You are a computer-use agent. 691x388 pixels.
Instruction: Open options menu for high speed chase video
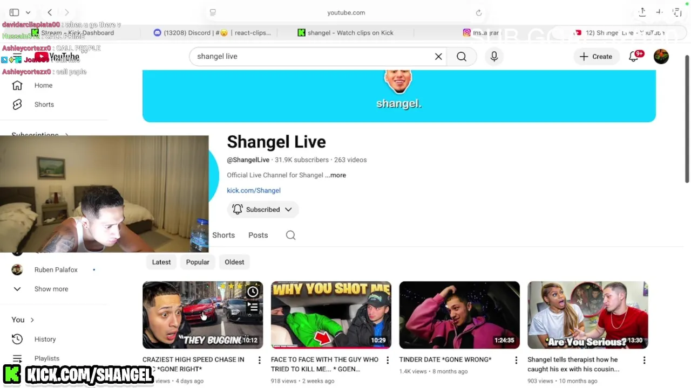pos(259,360)
